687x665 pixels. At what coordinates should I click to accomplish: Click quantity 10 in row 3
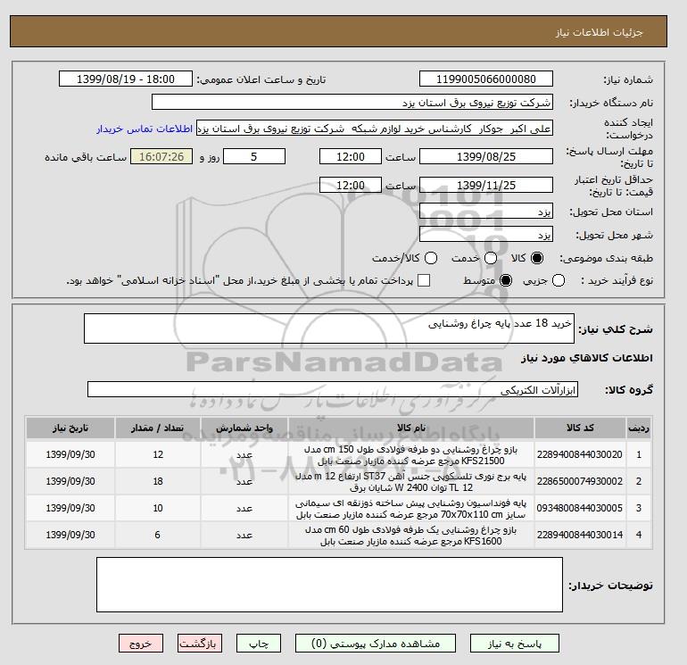(158, 508)
